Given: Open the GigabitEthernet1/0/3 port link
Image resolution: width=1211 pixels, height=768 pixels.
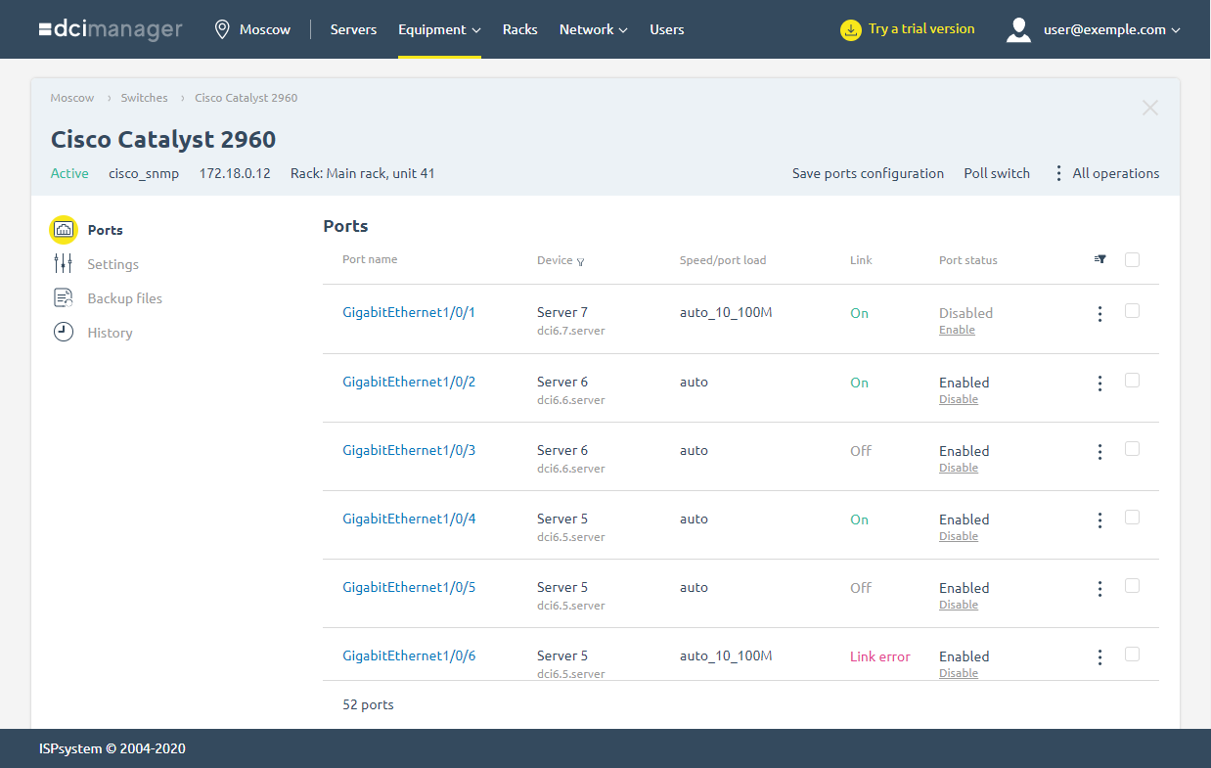Looking at the screenshot, I should (409, 450).
